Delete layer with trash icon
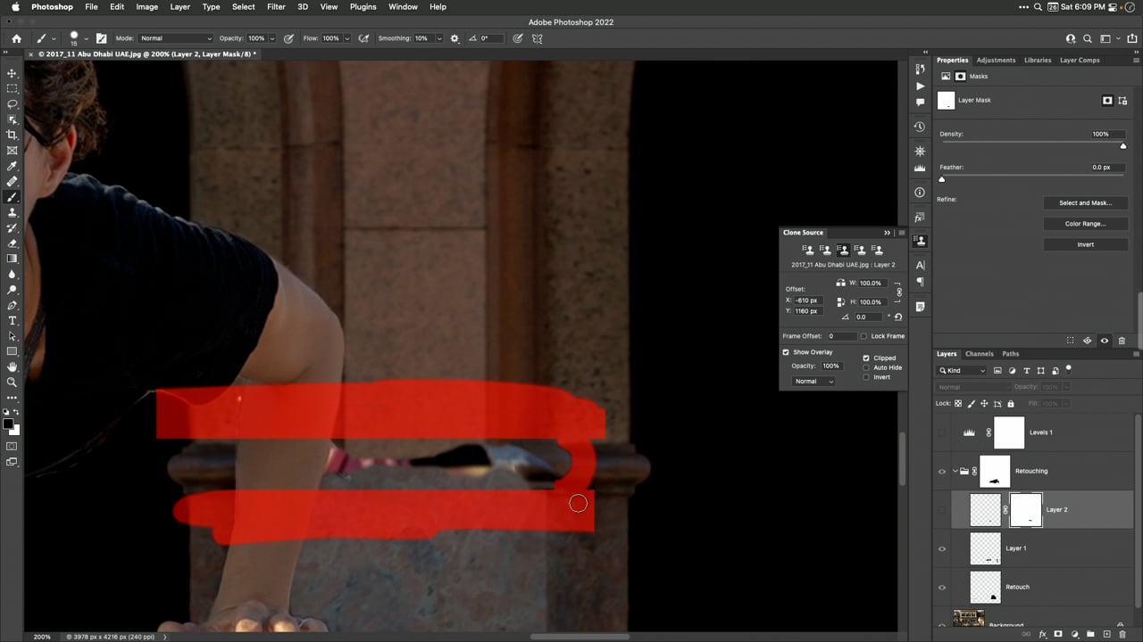The height and width of the screenshot is (642, 1143). (x=1122, y=634)
